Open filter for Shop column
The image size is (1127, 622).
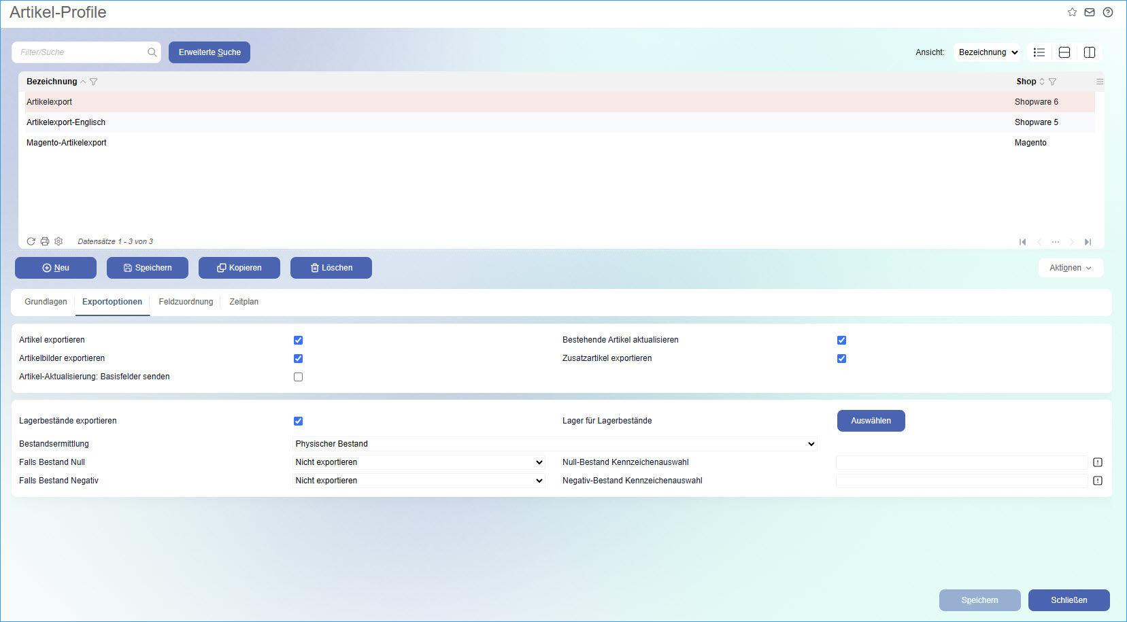click(x=1053, y=82)
